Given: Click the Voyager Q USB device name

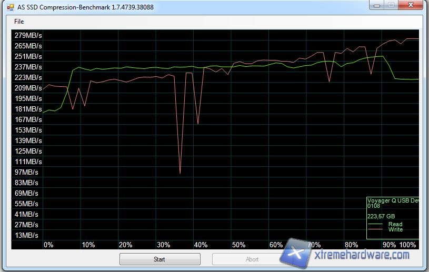Looking at the screenshot, I should [392, 200].
